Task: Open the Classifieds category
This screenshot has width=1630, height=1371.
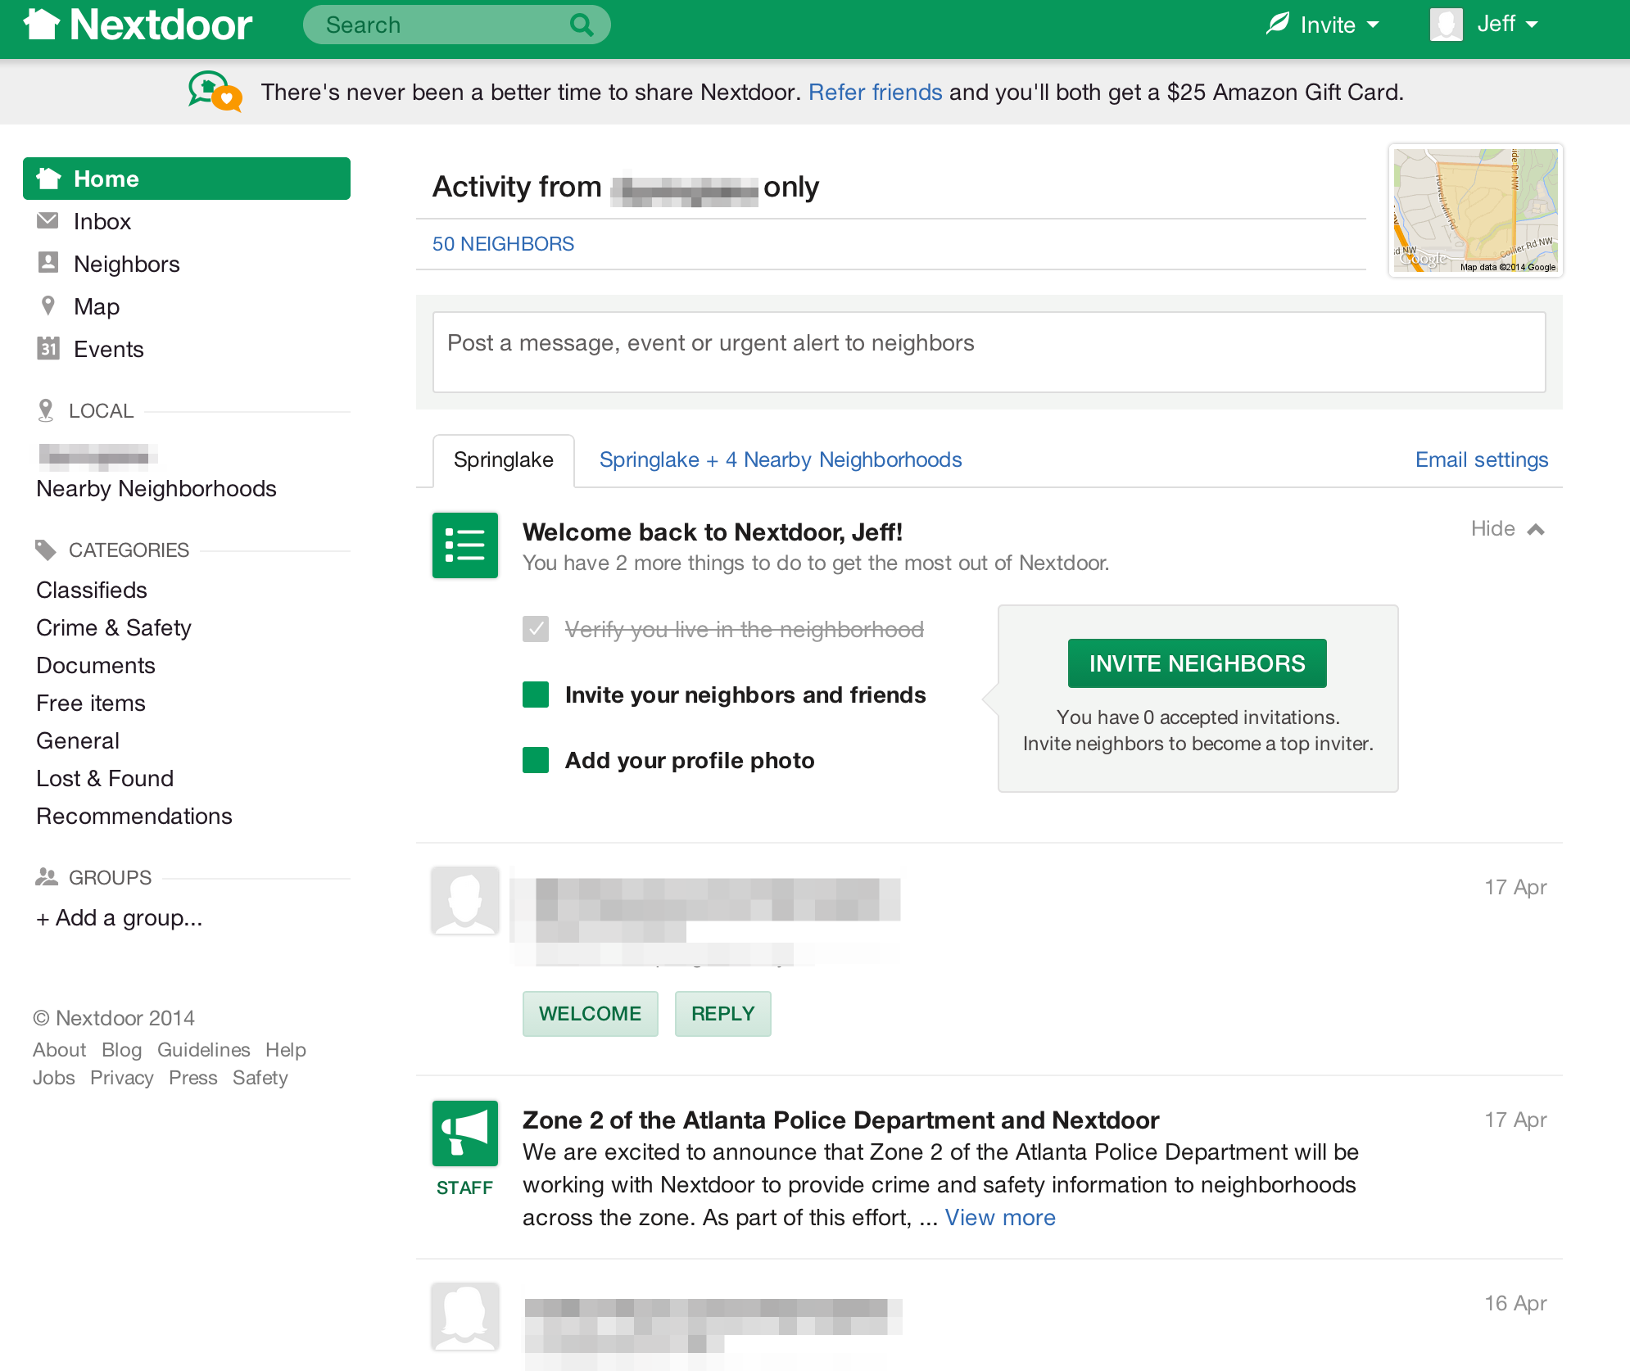Action: (92, 590)
